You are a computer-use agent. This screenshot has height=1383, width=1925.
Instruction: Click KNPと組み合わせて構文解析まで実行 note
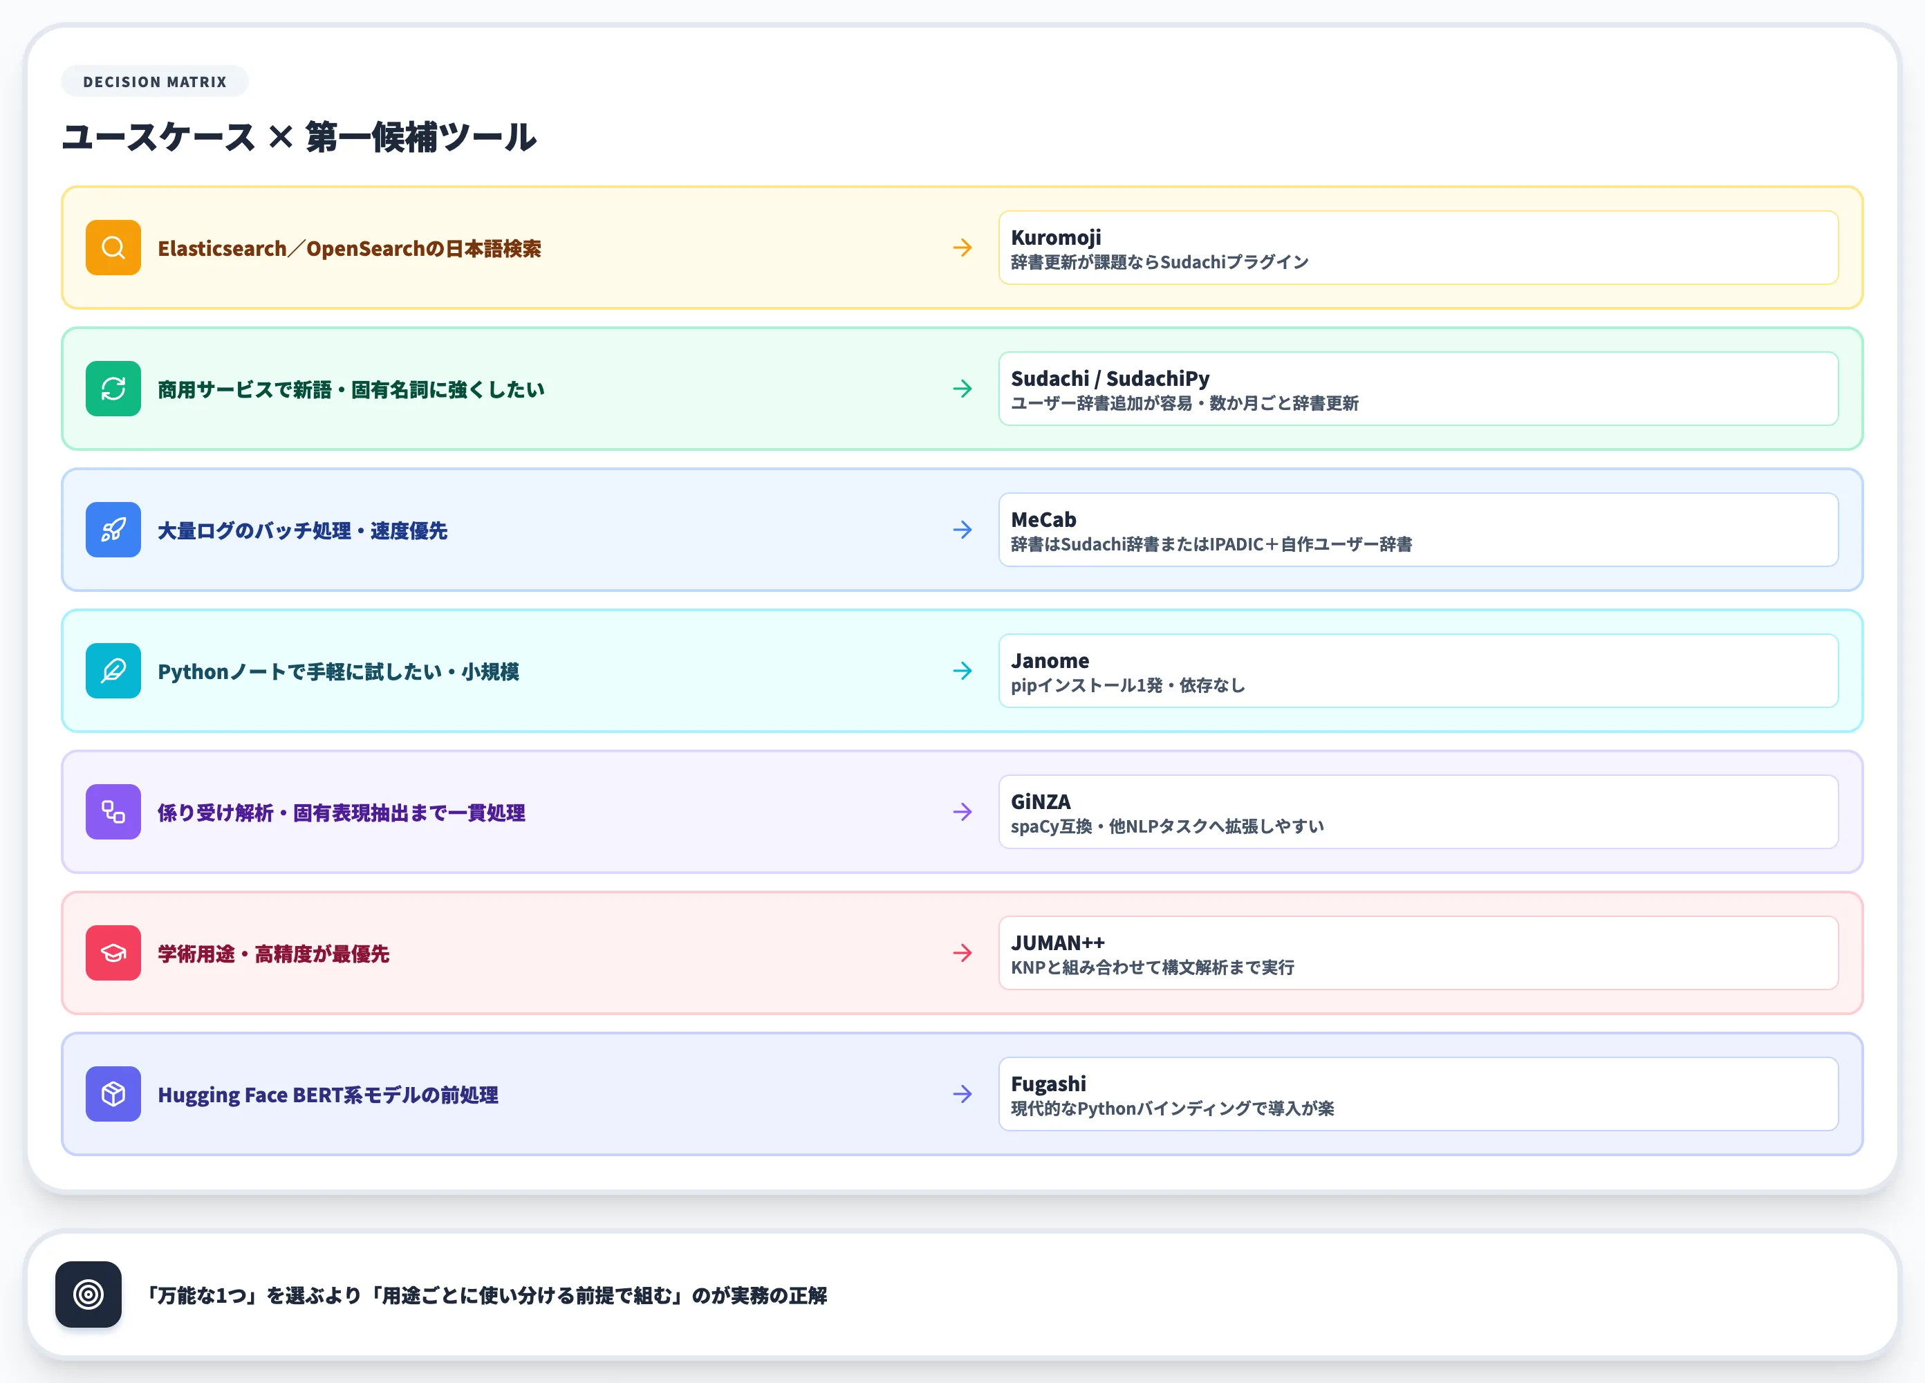click(x=1153, y=966)
